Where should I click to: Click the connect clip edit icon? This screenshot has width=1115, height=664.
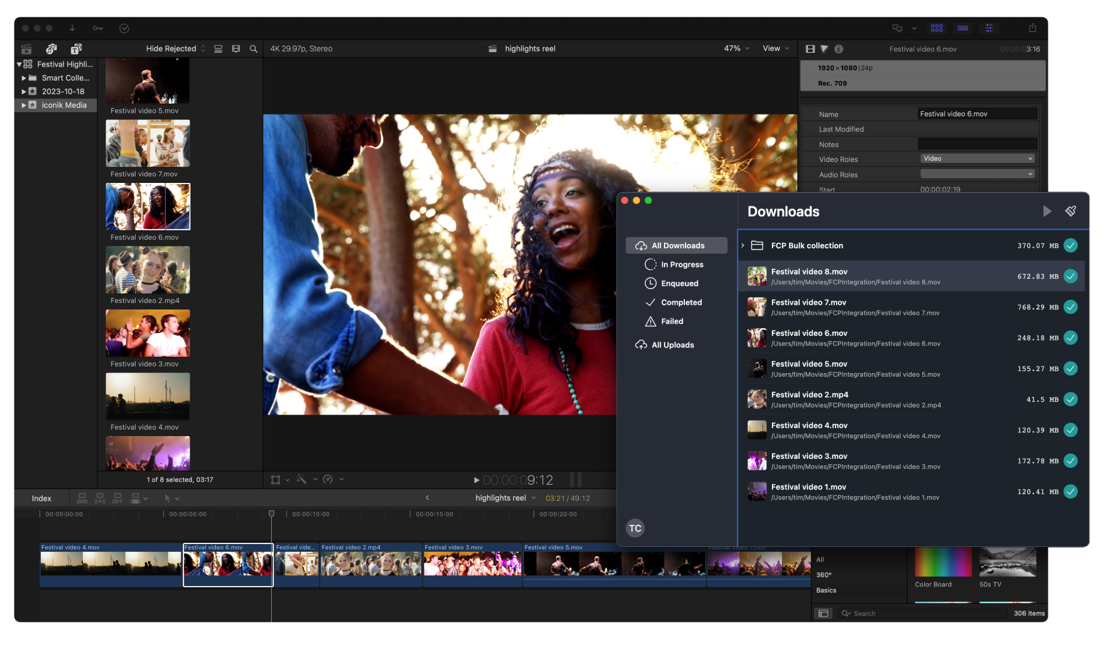(x=83, y=498)
